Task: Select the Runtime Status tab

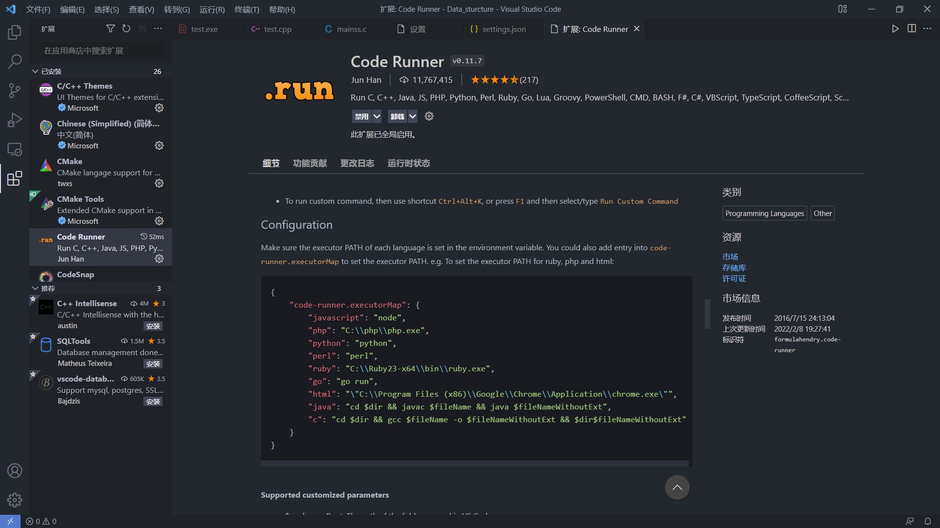Action: point(409,163)
